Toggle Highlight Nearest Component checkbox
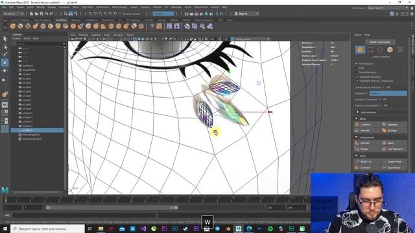 [x=357, y=81]
